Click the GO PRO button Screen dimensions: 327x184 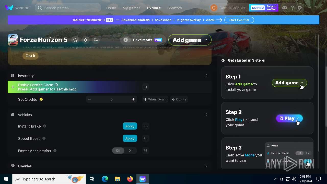(258, 8)
